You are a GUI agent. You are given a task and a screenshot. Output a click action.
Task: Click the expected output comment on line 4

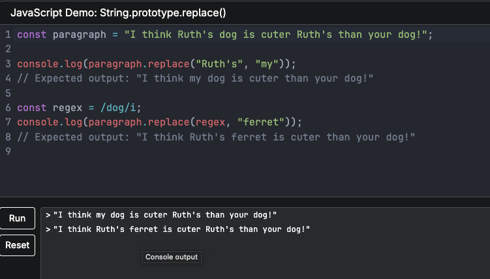tap(195, 78)
